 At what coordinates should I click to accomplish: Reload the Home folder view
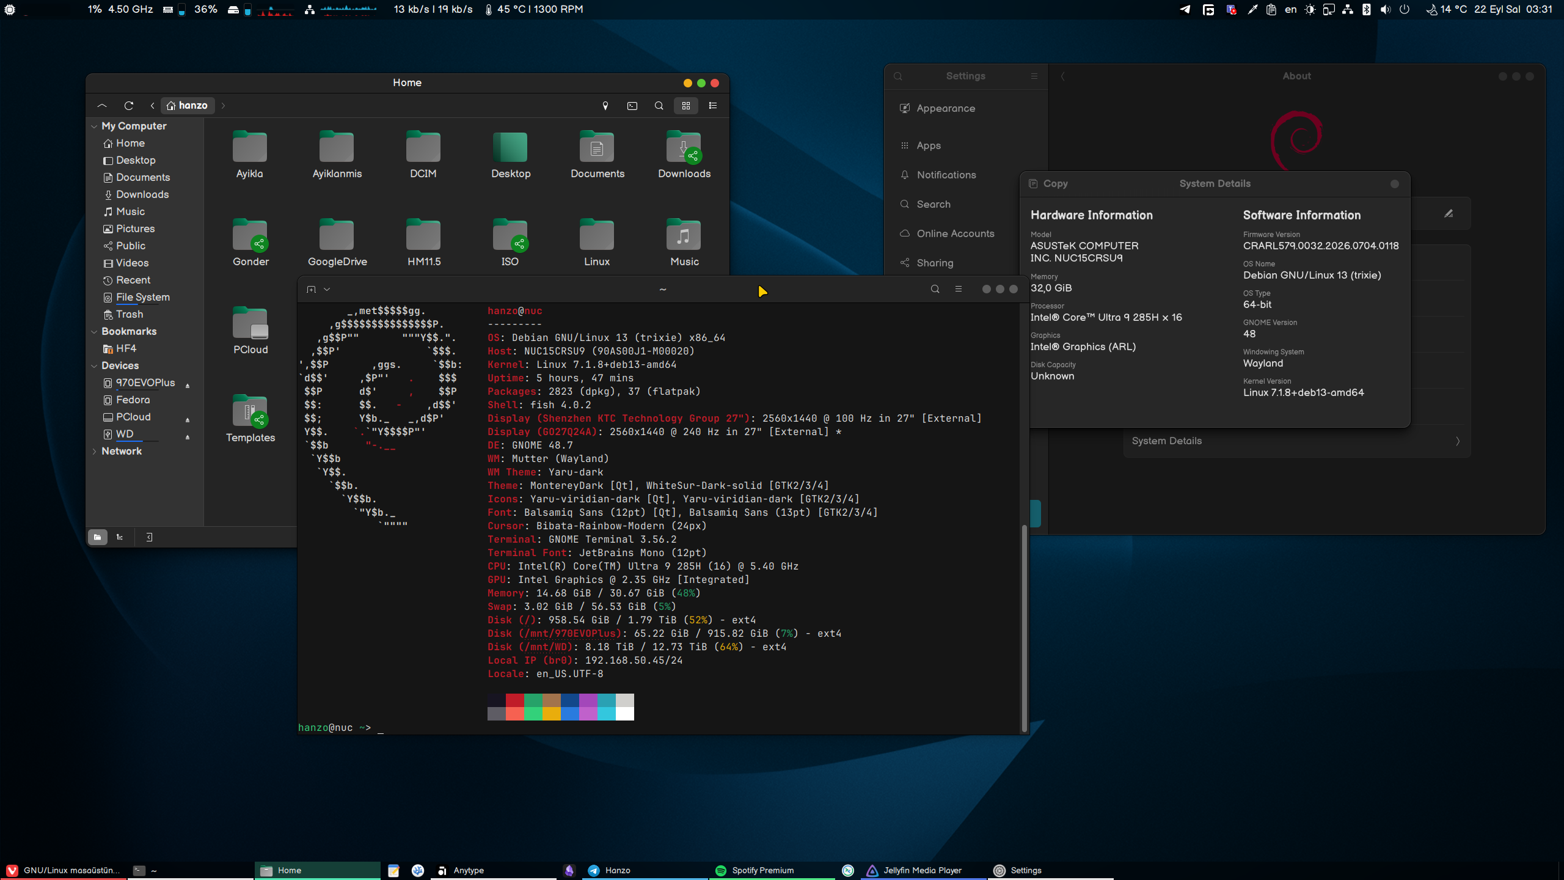coord(128,106)
